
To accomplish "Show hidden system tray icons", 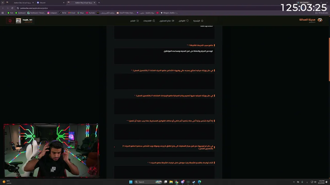I will (294, 182).
